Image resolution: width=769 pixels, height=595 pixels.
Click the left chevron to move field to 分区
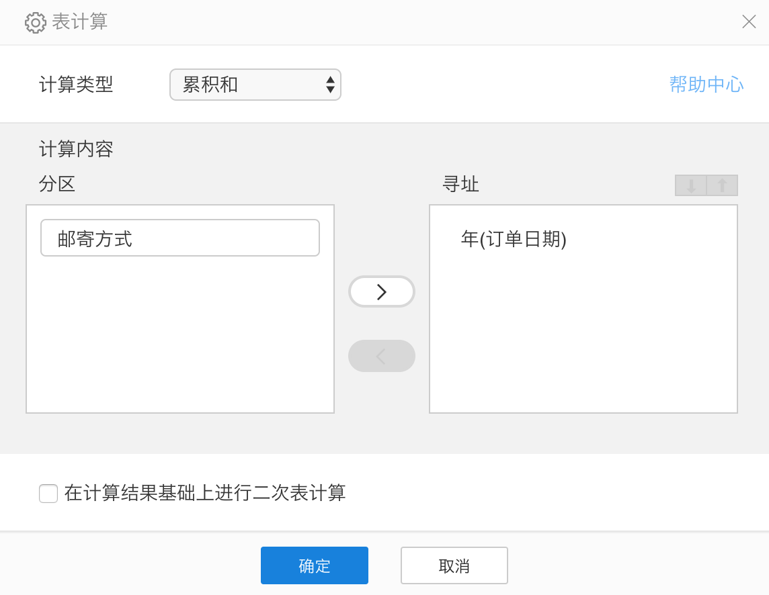(x=382, y=356)
